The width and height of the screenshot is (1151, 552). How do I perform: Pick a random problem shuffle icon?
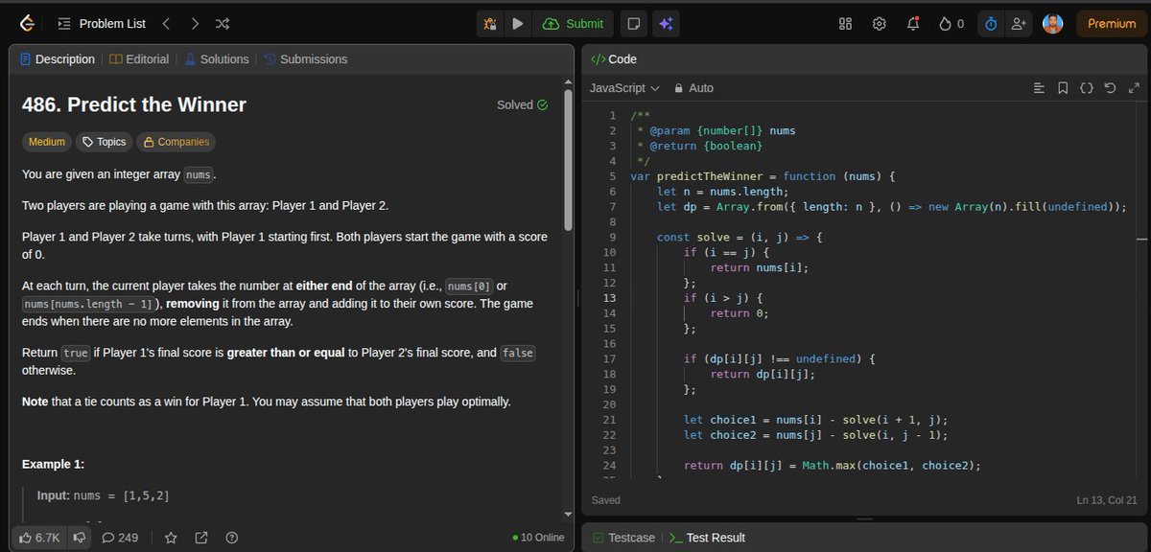[223, 24]
